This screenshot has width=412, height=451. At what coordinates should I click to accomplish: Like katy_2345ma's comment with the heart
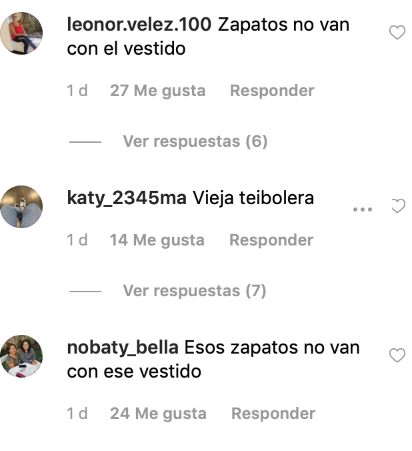point(398,206)
